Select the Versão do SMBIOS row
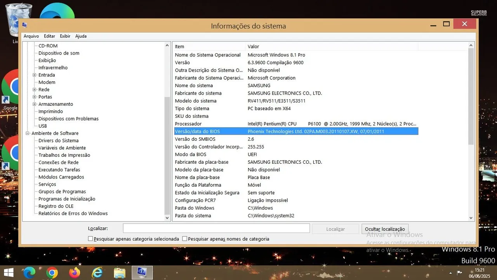The image size is (497, 280). coord(296,139)
